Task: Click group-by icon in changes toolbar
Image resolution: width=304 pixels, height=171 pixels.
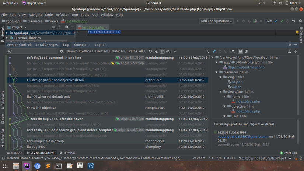Action: (x=233, y=51)
